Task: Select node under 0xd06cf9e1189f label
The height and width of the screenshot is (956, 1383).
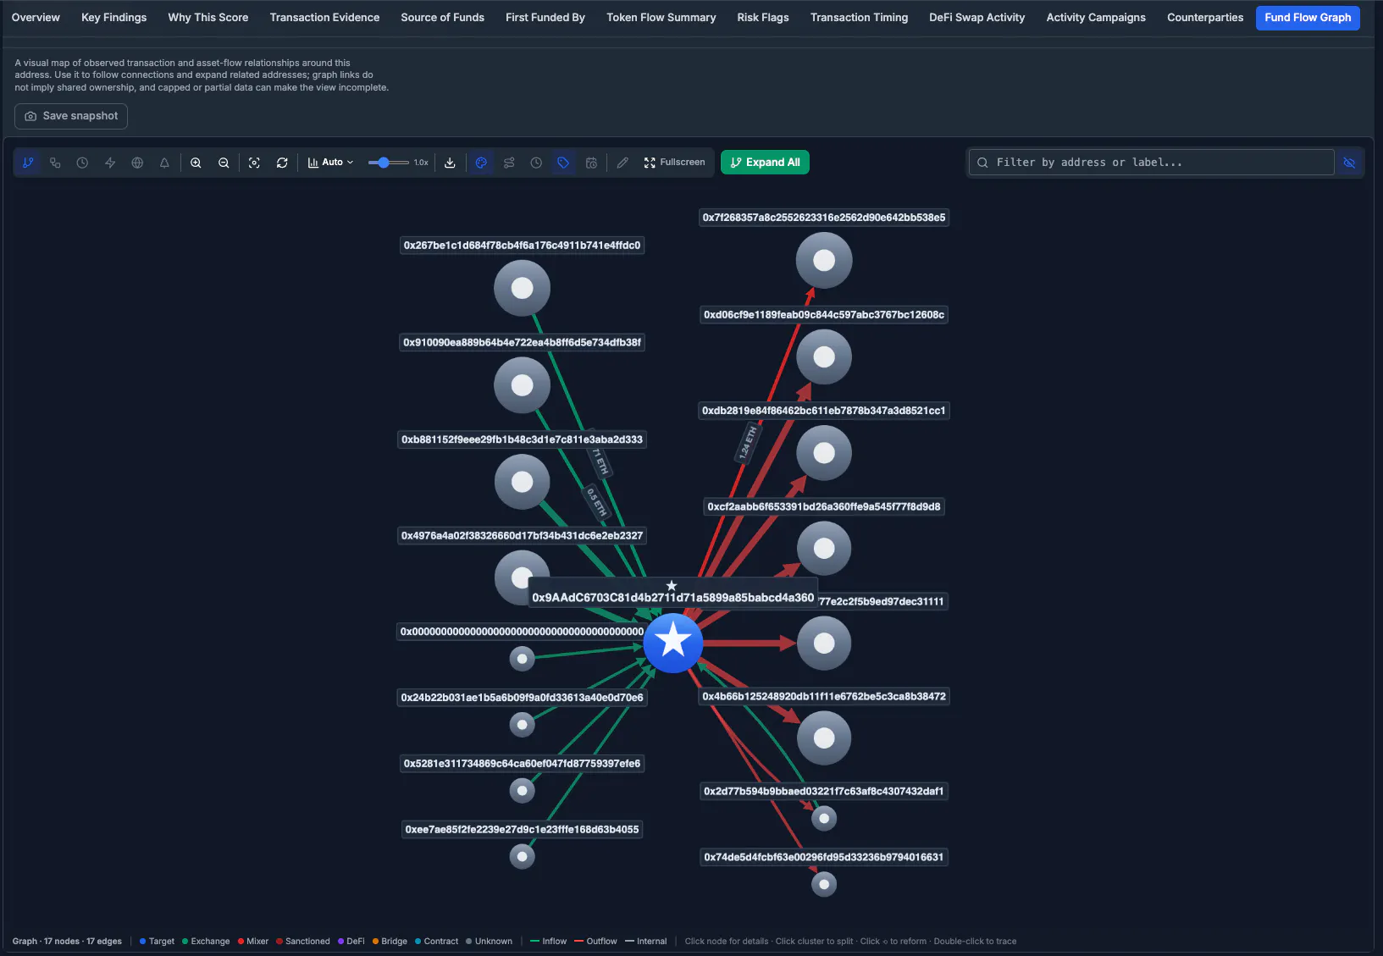Action: tap(824, 356)
